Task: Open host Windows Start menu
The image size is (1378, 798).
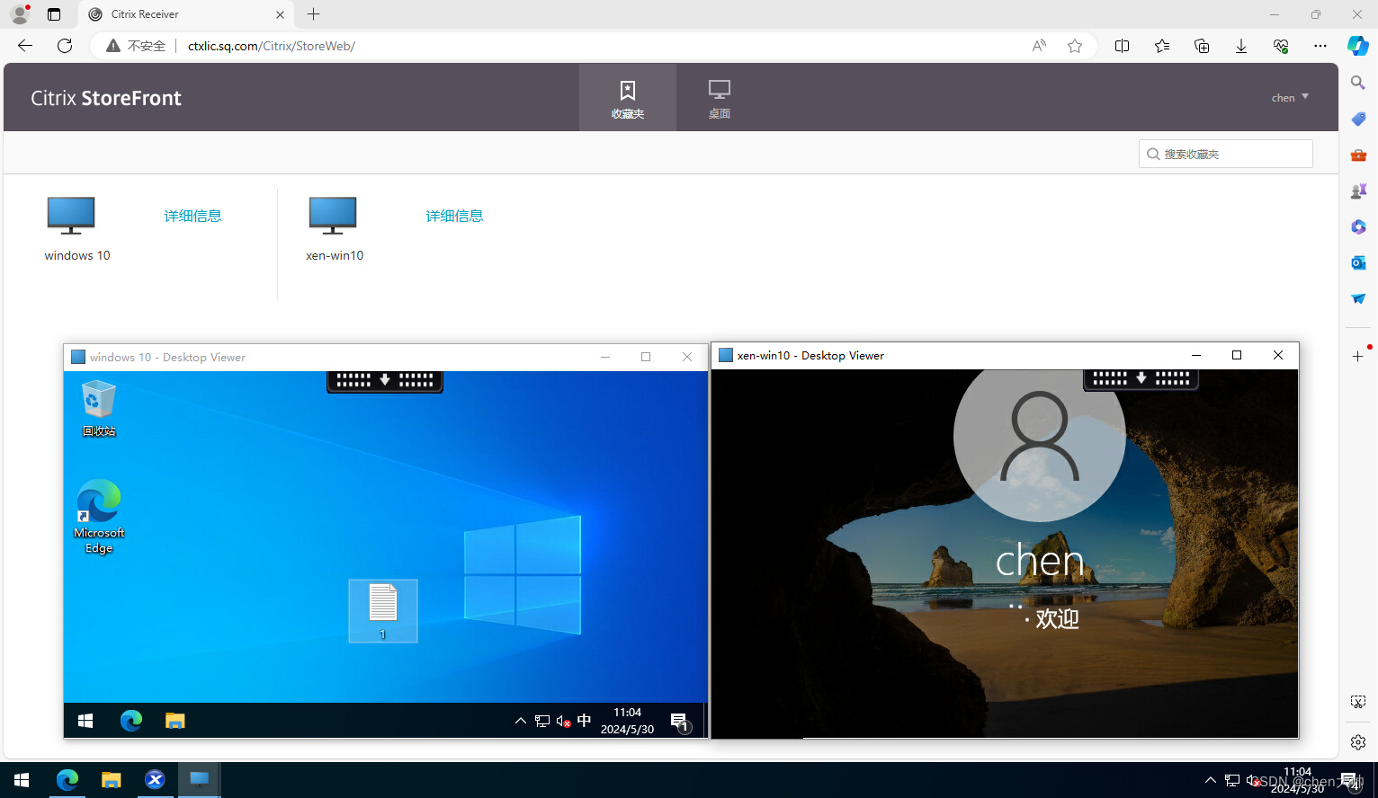Action: 22,780
